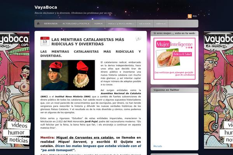Viewport: 233px width, 155px height.
Task: Open the BIENVENIDA menu item
Action: coord(50,24)
